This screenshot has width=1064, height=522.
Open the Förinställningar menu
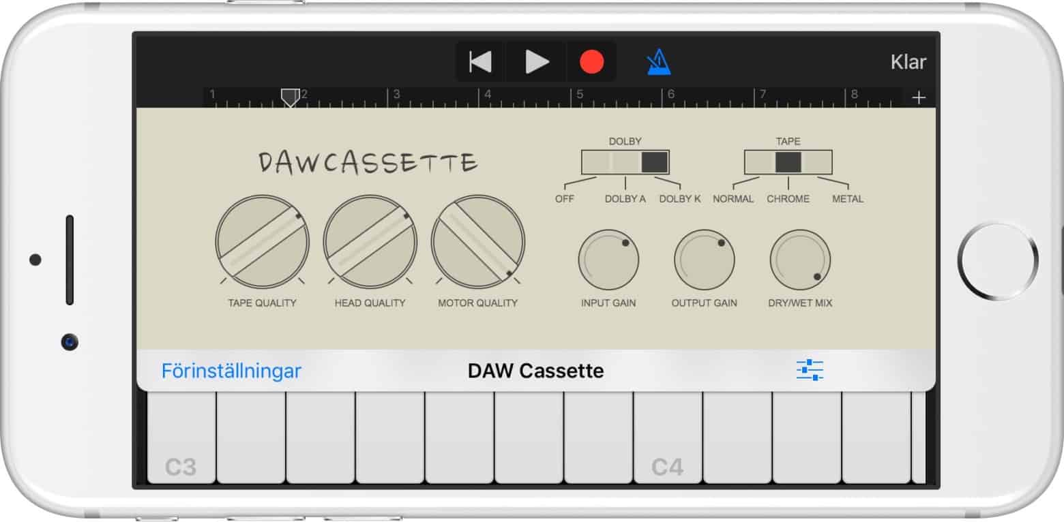(232, 370)
